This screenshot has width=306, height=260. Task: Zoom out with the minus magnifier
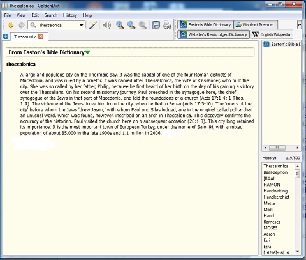pos(131,25)
